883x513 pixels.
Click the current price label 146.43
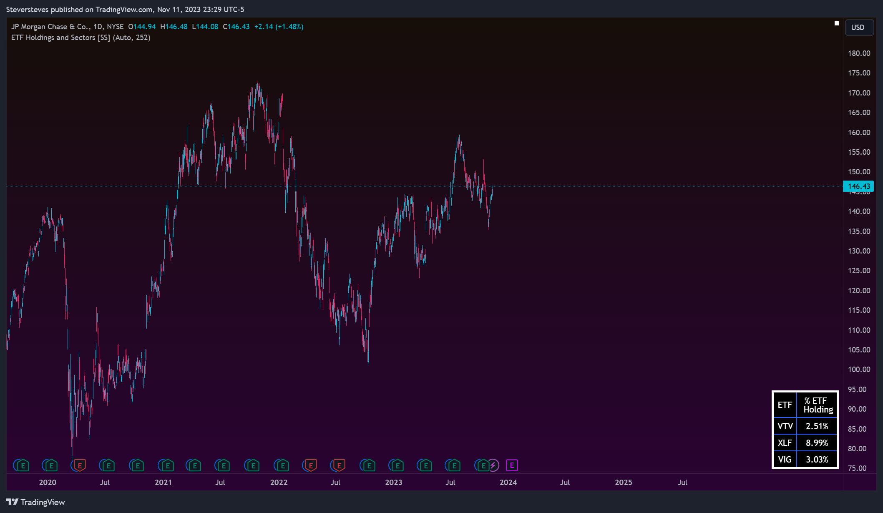tap(859, 186)
